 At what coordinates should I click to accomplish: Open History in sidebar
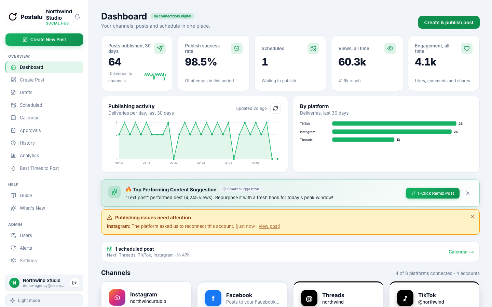pos(44,143)
